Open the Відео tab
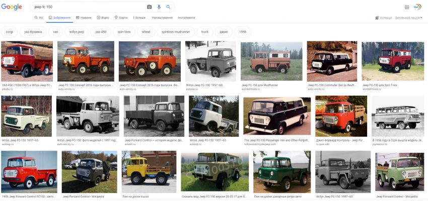The width and height of the screenshot is (428, 201). [103, 18]
